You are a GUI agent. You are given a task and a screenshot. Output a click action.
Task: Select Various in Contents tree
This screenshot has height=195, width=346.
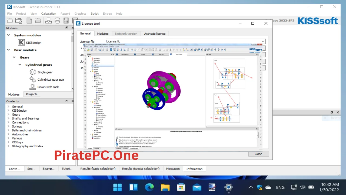(17, 138)
